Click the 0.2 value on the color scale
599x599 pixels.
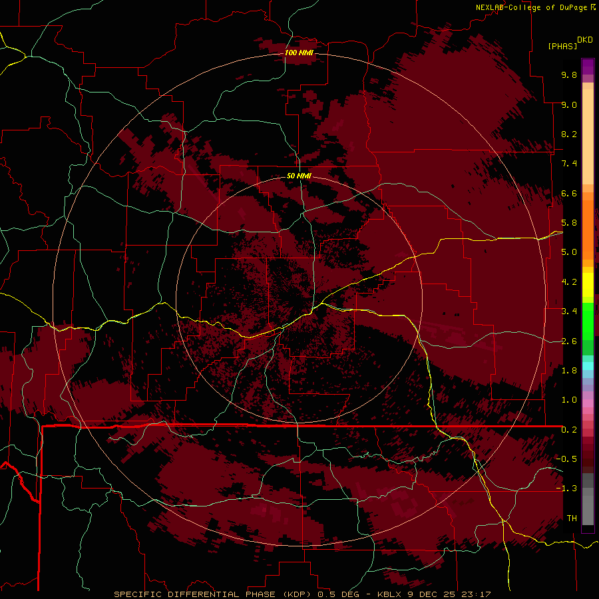(x=569, y=430)
